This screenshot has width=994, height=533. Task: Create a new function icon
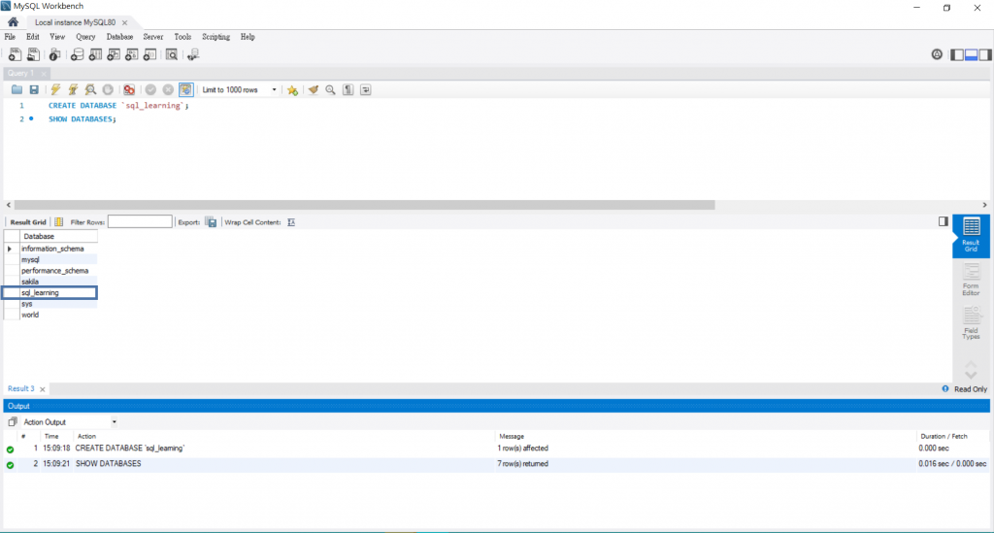(x=149, y=55)
